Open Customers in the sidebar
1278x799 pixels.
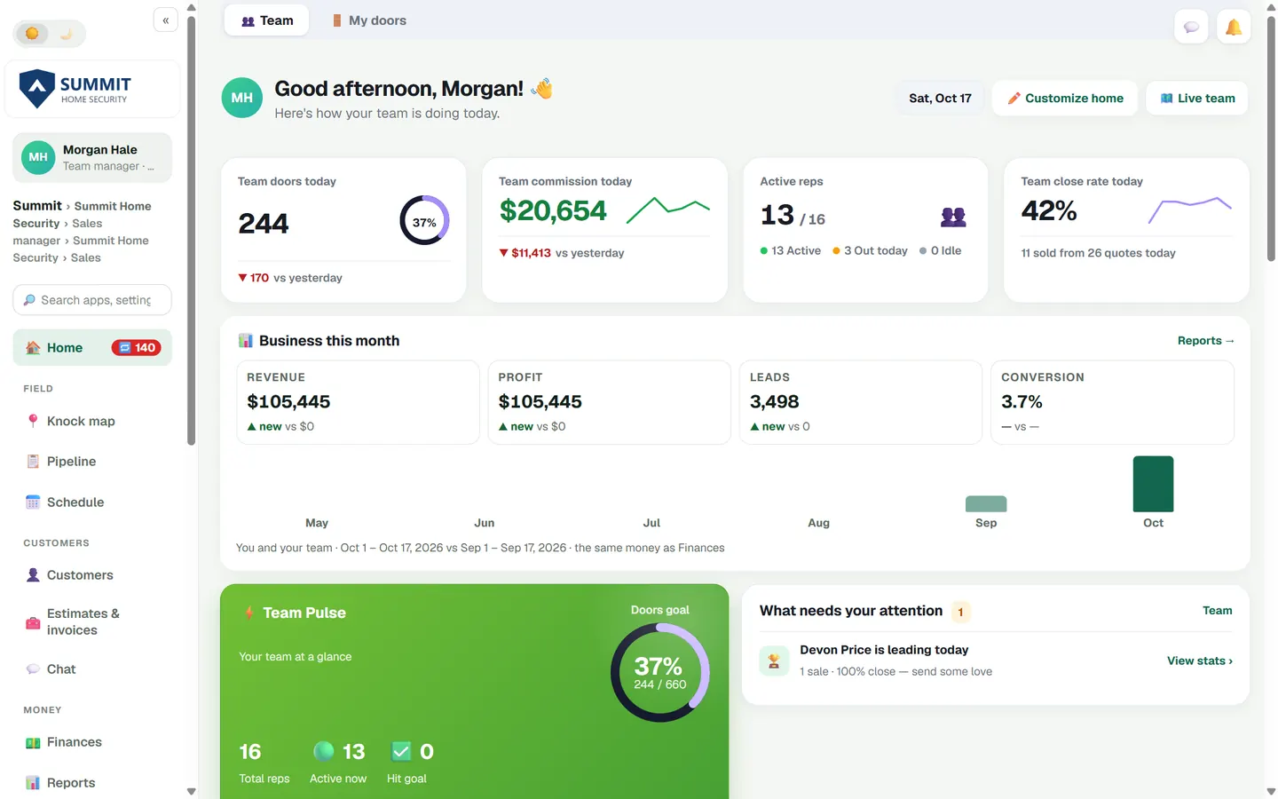tap(92, 575)
